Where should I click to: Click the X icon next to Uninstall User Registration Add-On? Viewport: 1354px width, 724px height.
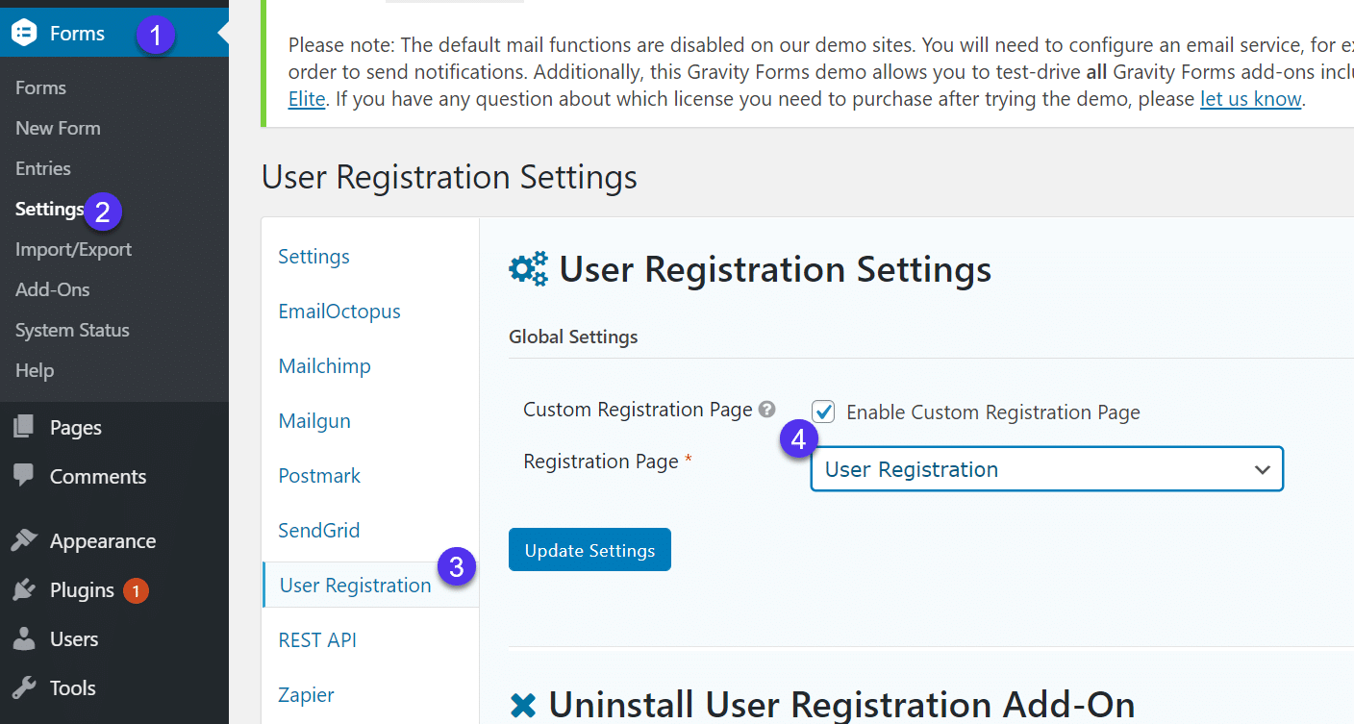(522, 705)
